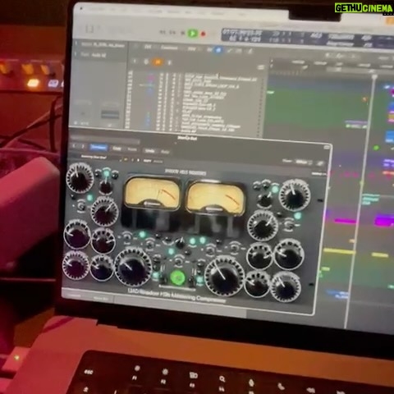
Task: Click the blue highlighted tool button in Tracks menu bar
Action: 218,50
